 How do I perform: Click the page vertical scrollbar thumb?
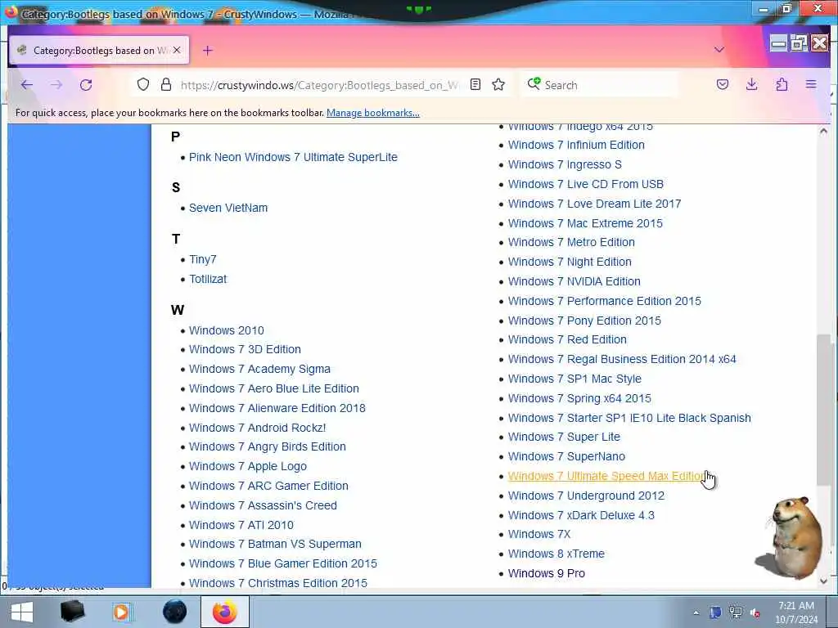(x=823, y=410)
